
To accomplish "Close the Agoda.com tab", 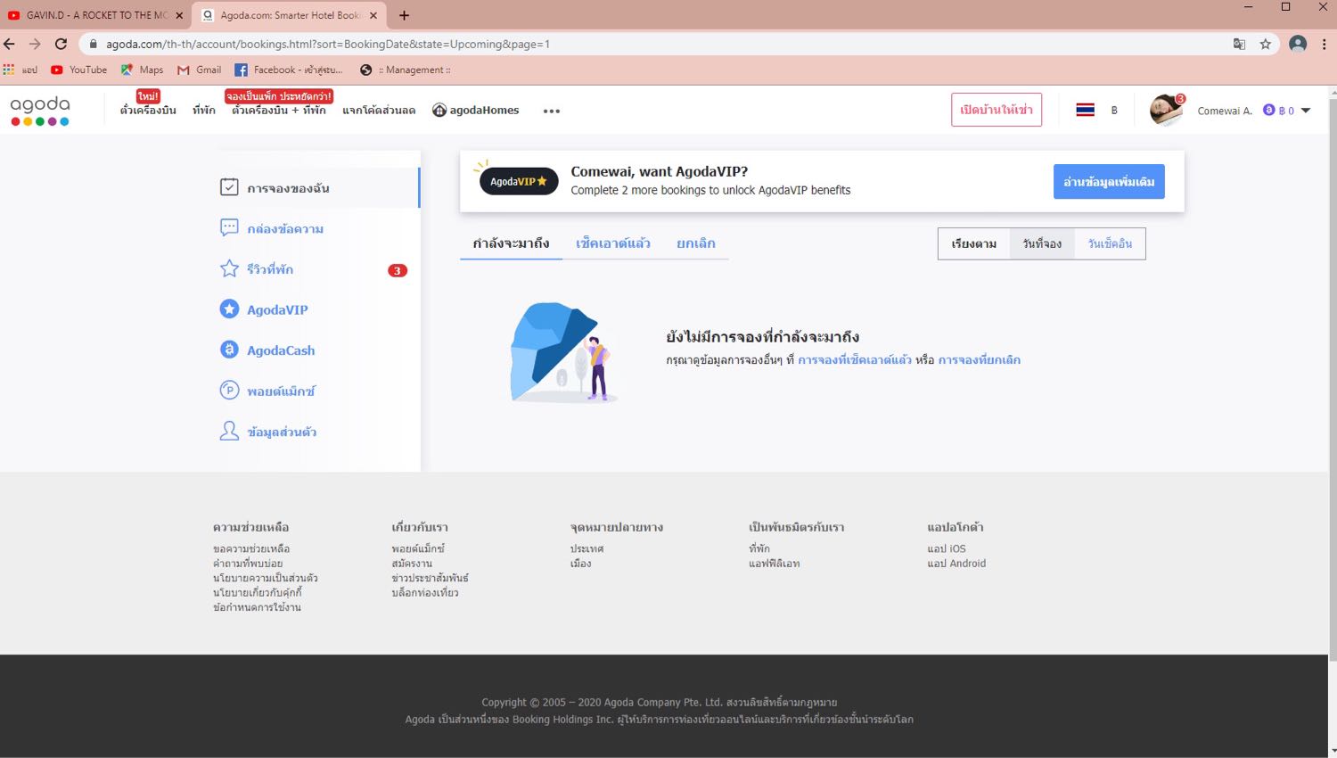I will coord(373,15).
